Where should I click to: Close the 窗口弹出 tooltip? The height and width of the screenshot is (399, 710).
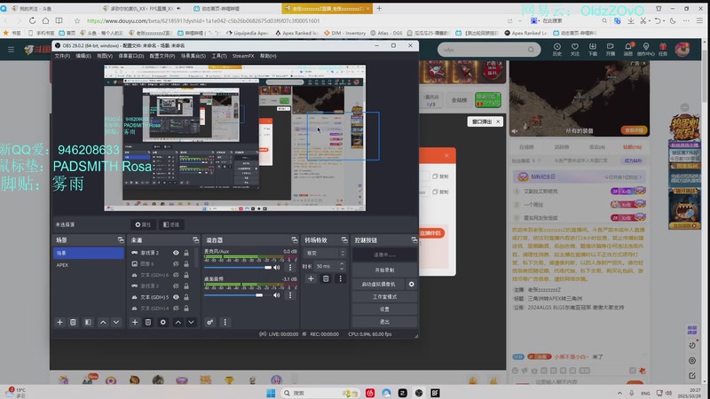(x=498, y=121)
